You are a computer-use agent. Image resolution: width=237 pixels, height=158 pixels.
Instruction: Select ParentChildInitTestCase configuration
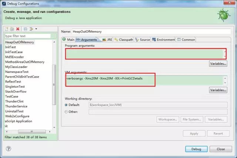[22, 77]
